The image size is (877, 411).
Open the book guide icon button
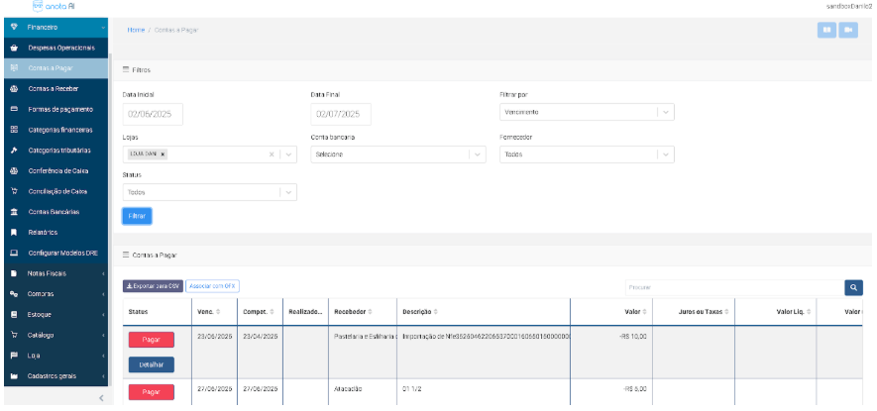(x=826, y=30)
